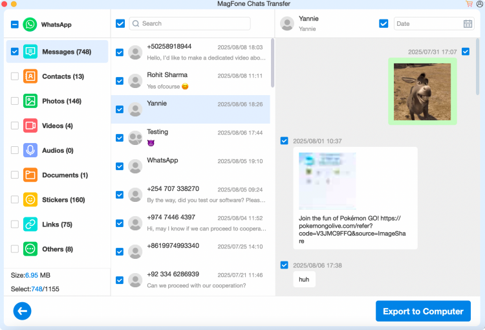Open the user account icon
The width and height of the screenshot is (485, 330).
click(480, 4)
